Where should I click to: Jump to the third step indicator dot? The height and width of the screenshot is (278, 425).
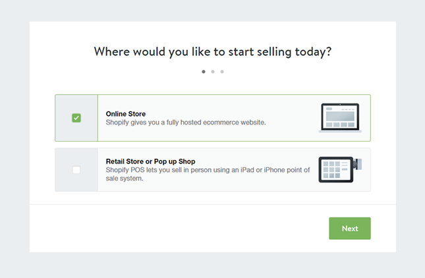click(x=222, y=72)
